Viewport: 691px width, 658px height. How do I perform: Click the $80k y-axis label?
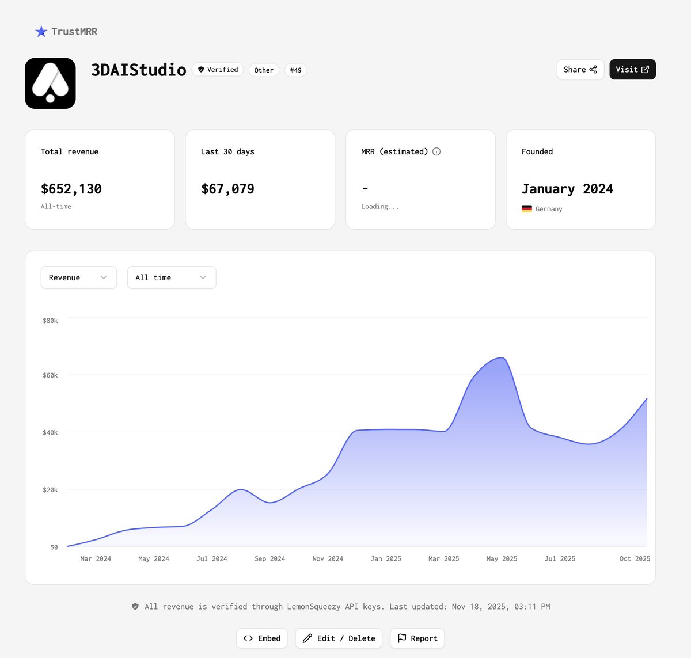(50, 321)
